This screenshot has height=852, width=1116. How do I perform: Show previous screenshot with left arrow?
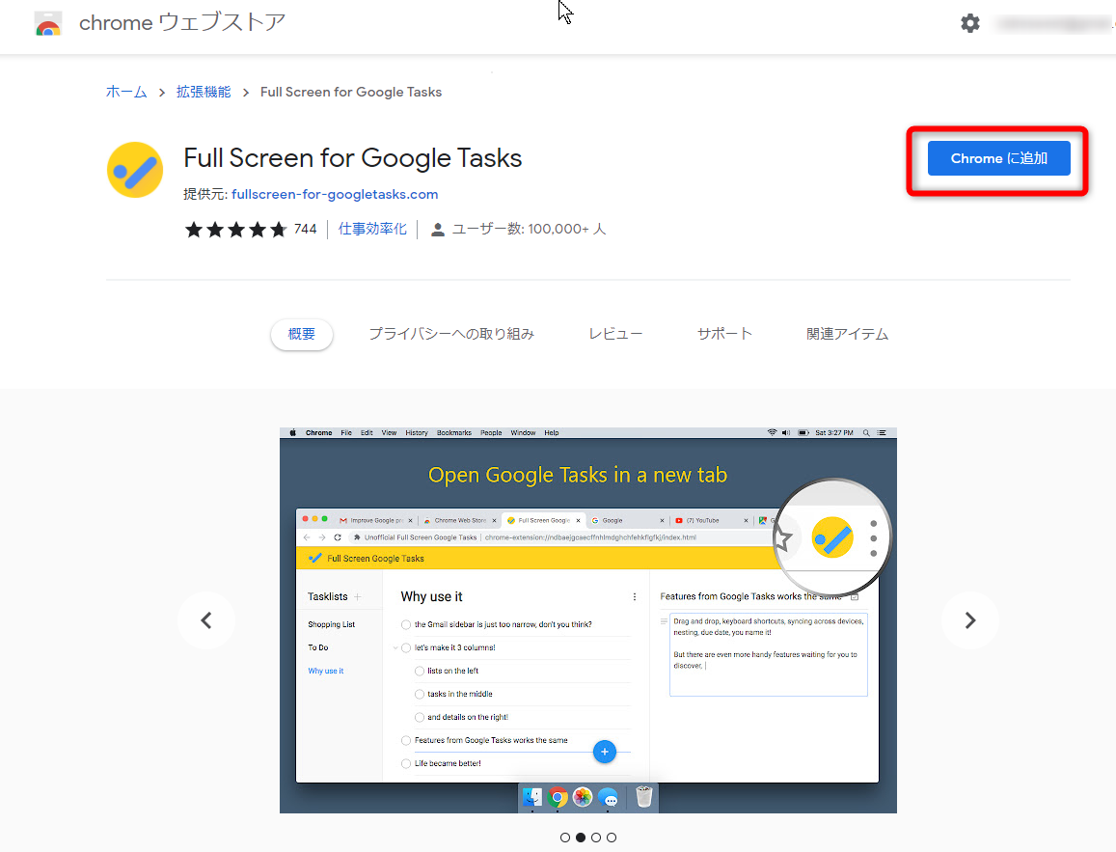[x=206, y=620]
